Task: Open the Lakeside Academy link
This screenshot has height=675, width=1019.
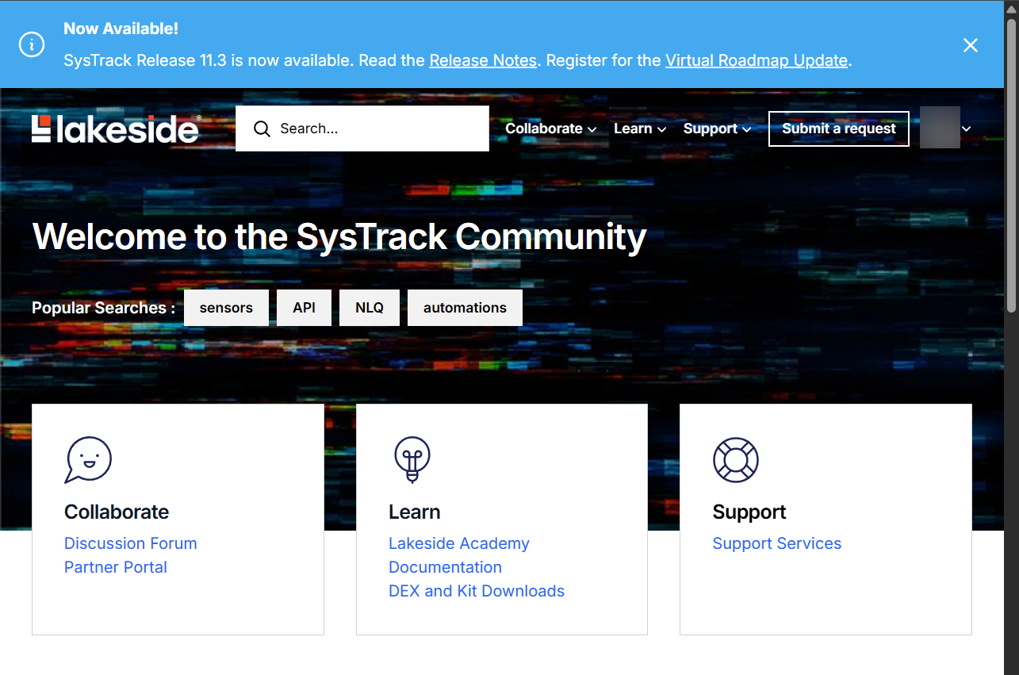Action: click(x=459, y=543)
